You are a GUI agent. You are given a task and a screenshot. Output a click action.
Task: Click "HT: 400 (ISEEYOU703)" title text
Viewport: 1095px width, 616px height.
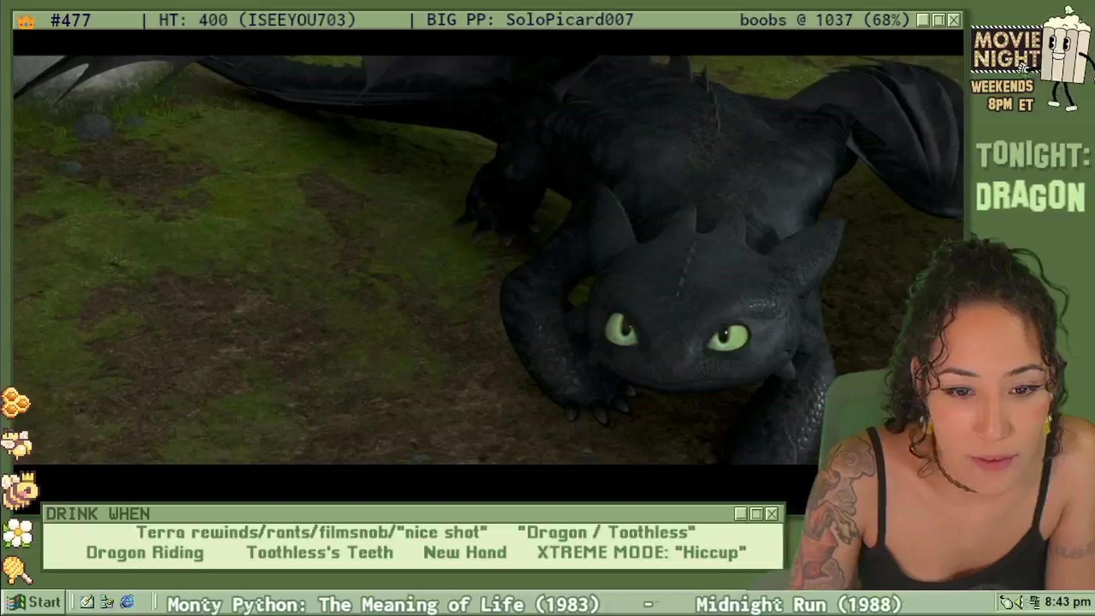click(x=257, y=21)
